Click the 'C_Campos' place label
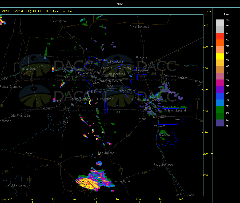Viewport: 240px width, 203px height. (181, 78)
